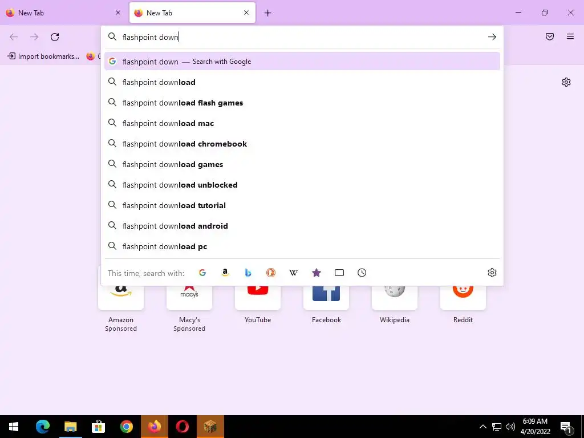This screenshot has height=438, width=584.
Task: Launch Opera from taskbar
Action: click(x=182, y=427)
